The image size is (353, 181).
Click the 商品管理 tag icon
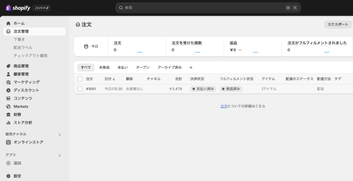click(8, 66)
